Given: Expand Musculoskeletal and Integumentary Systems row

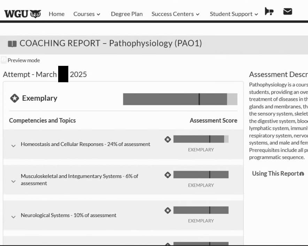Looking at the screenshot, I should tap(13, 181).
